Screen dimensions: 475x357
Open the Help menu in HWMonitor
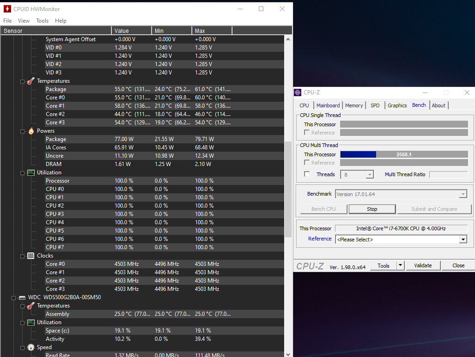pyautogui.click(x=61, y=21)
